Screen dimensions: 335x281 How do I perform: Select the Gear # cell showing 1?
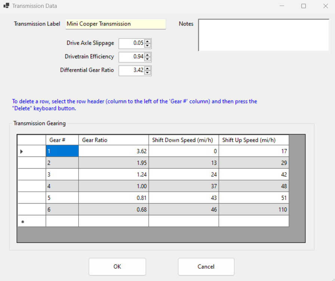click(x=62, y=151)
